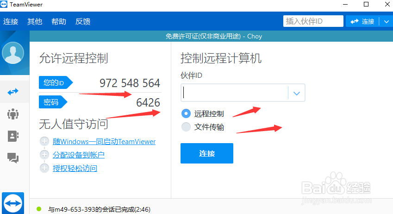
Task: Click status text 与m49-653-393的会话已完成
Action: point(99,209)
